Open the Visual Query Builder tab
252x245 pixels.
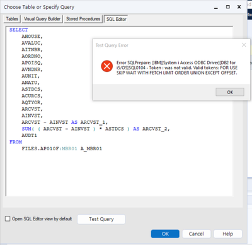coord(42,19)
